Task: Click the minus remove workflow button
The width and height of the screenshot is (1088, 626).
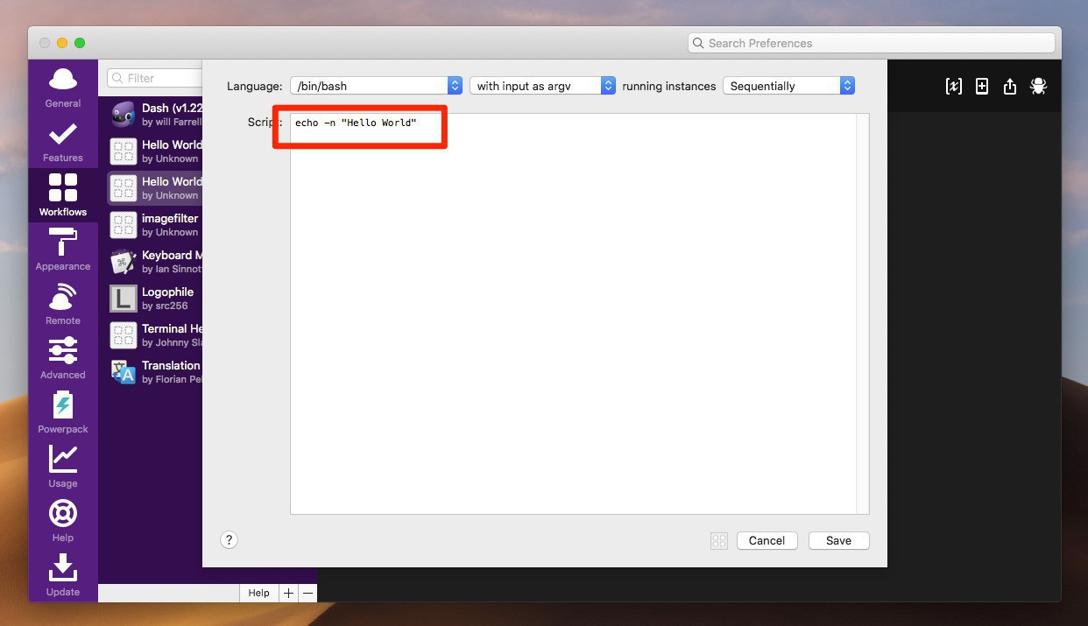Action: [x=307, y=593]
